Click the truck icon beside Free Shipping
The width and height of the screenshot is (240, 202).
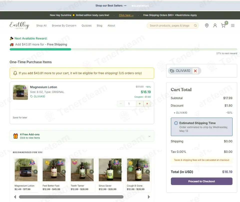(12, 44)
